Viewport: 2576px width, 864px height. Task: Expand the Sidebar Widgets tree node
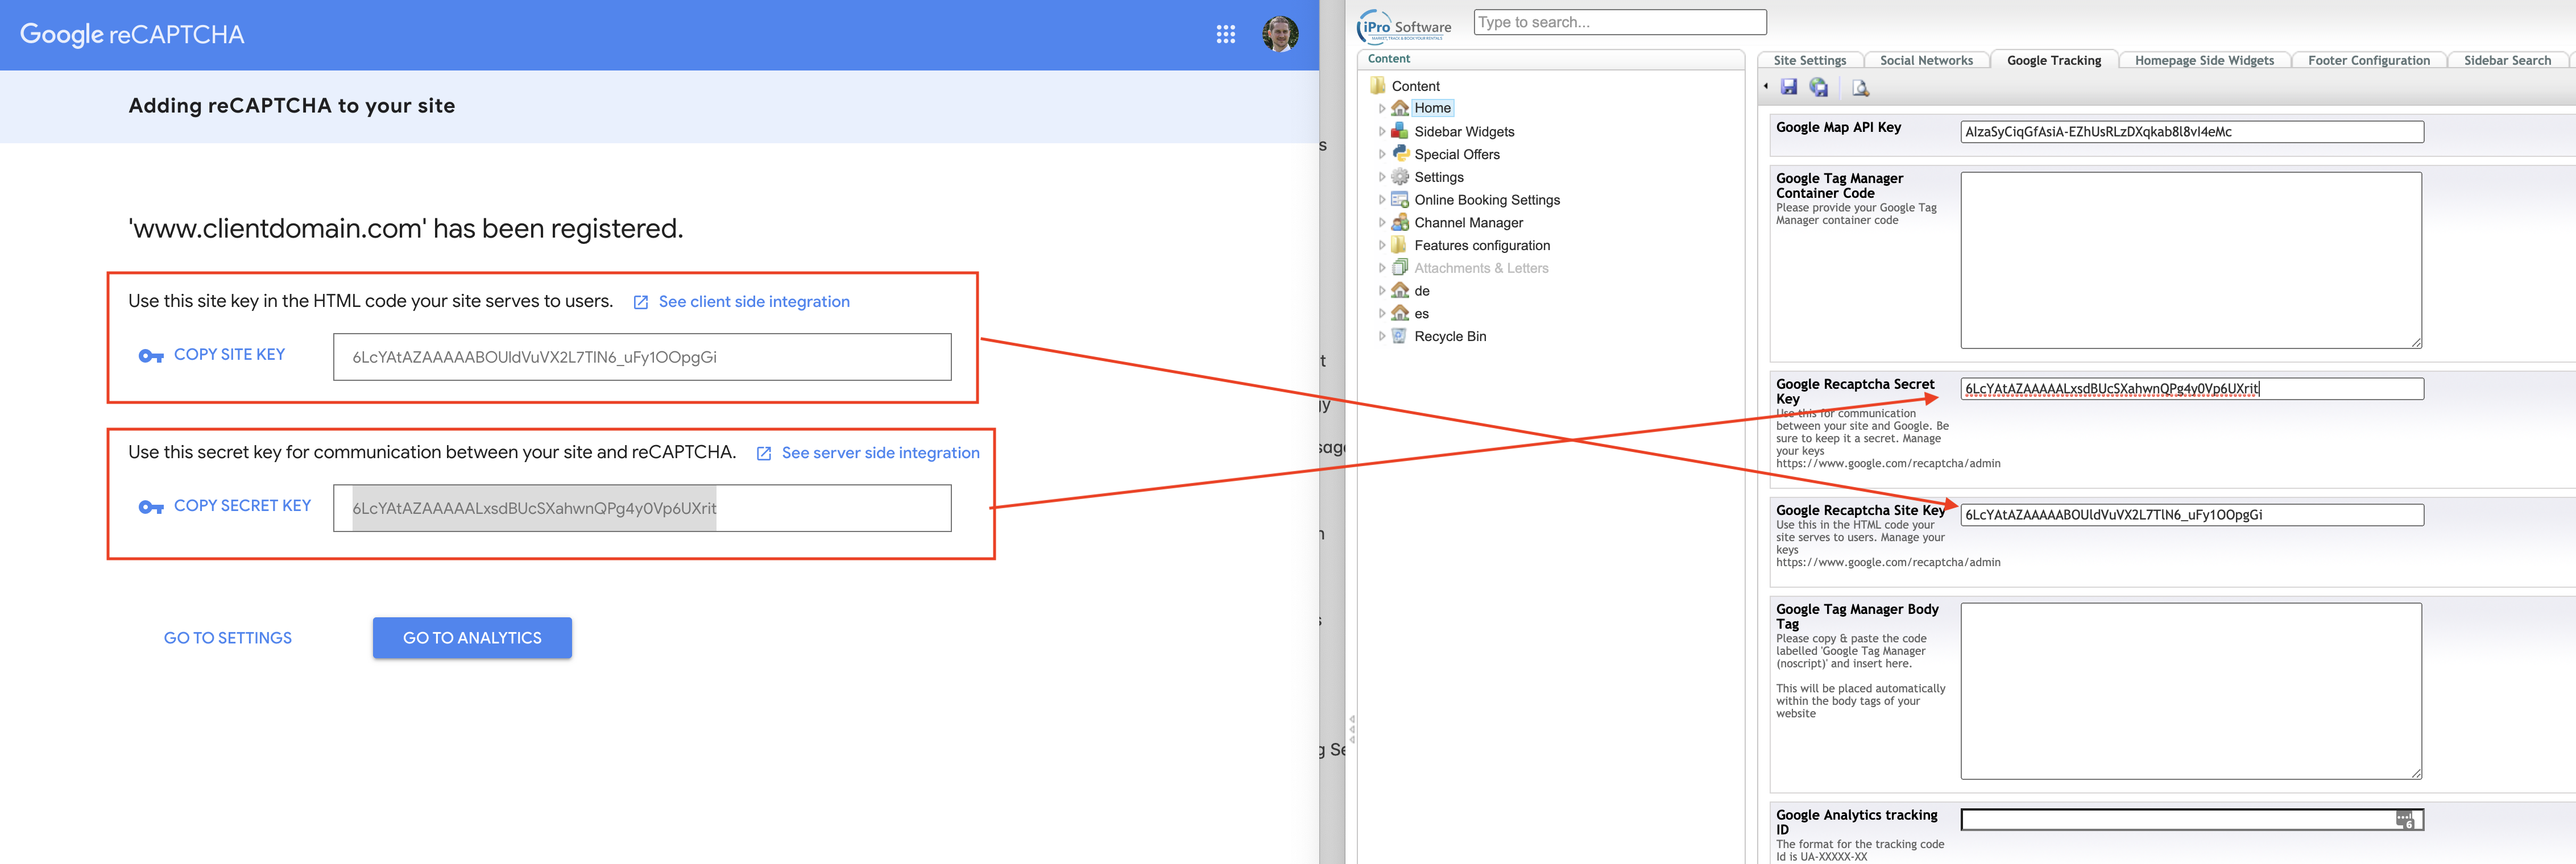(x=1382, y=131)
